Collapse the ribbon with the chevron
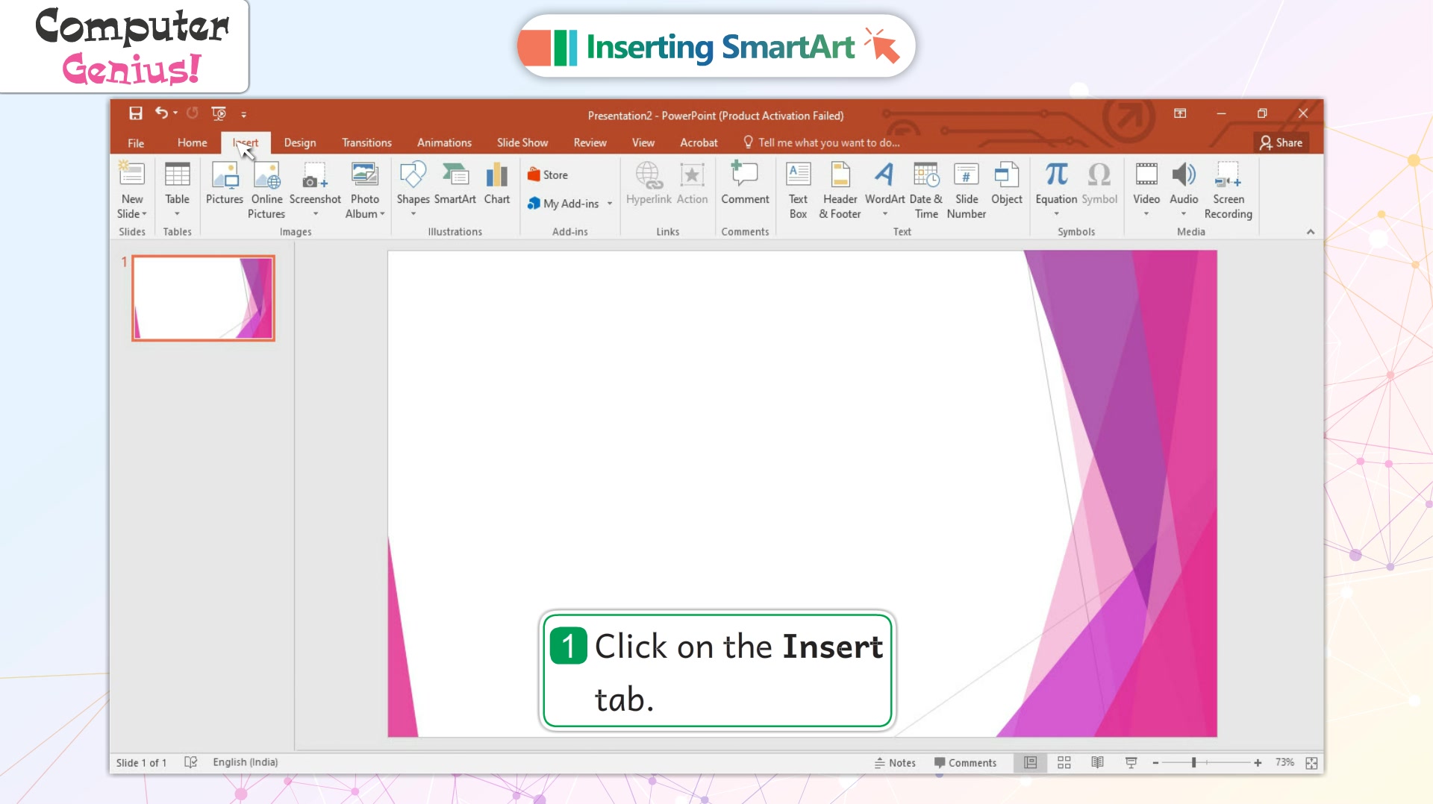The width and height of the screenshot is (1433, 804). 1311,232
